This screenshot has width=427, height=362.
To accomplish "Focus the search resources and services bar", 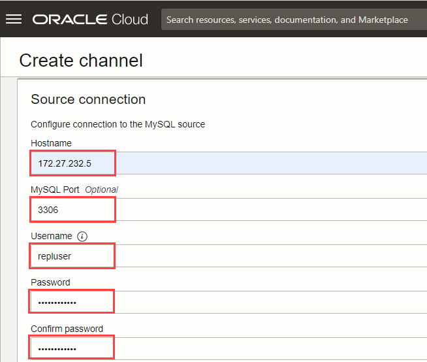I will (x=287, y=20).
